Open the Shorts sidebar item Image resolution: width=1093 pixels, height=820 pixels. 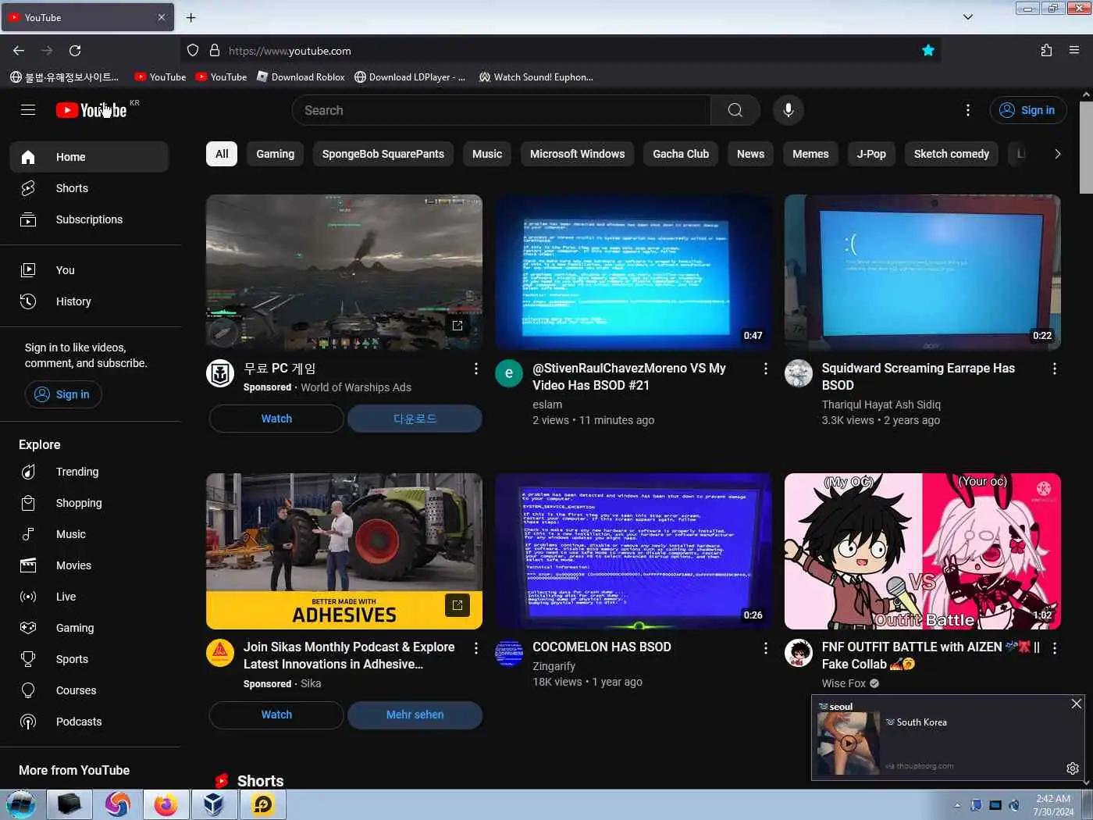(89, 188)
